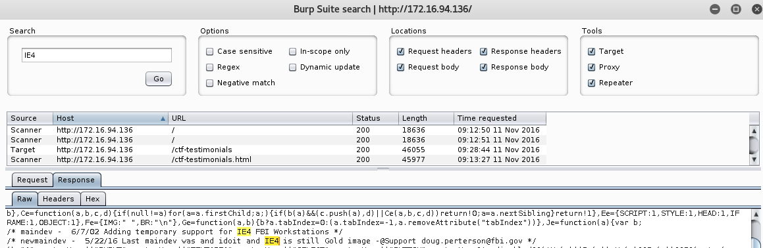Minimize the Burp Suite search window
The width and height of the screenshot is (763, 248).
coord(715,9)
